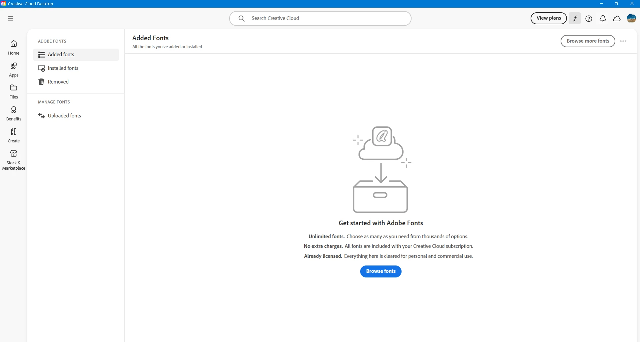Open the hamburger navigation menu
Image resolution: width=640 pixels, height=342 pixels.
tap(11, 18)
